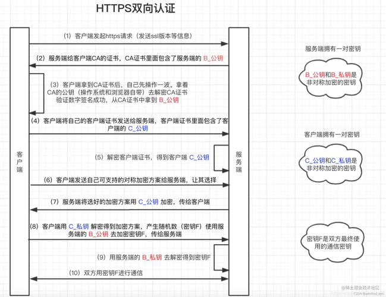386x297 pixels.
Task: Click step (6) 客户端发送自己可支持的对称加密方案 text
Action: [130, 180]
